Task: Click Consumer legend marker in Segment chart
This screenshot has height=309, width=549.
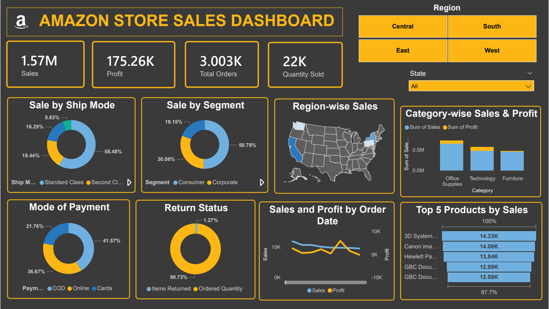Action: (176, 183)
